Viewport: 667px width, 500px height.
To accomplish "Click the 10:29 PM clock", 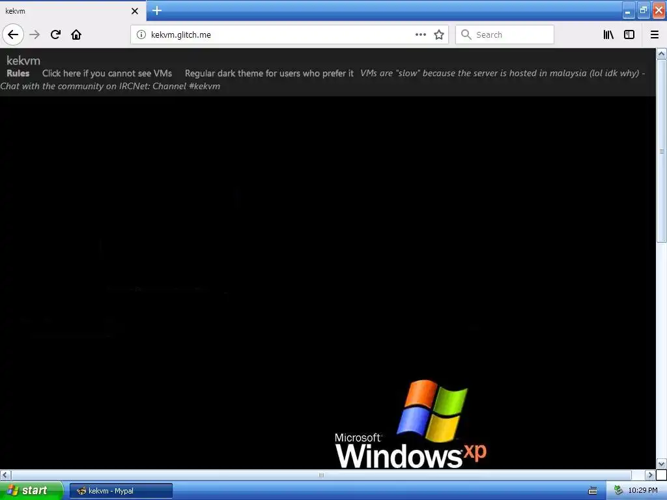I will pos(643,491).
